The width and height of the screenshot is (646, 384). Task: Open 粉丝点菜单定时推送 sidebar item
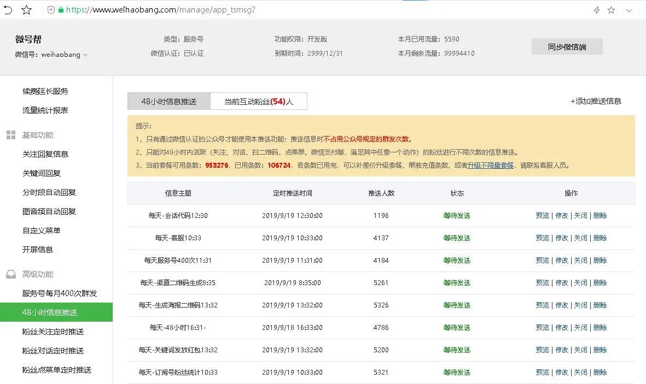tap(57, 370)
